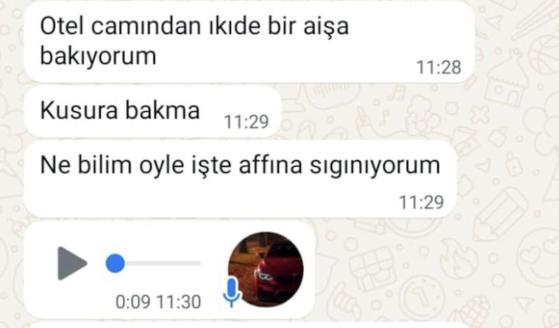Tap the 11:28 timestamp on first message
Screen dimensions: 559x328
pos(439,67)
